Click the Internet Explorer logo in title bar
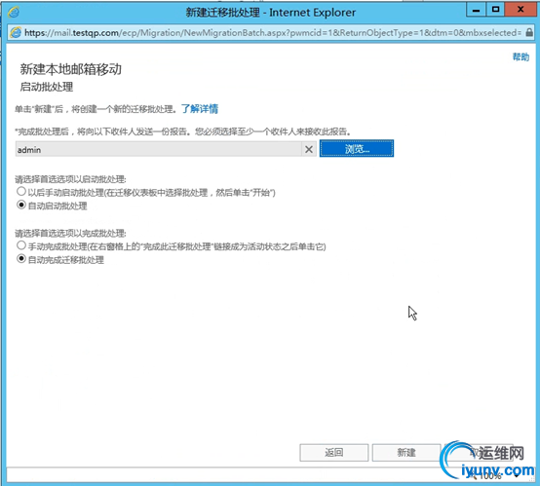This screenshot has width=540, height=486. tap(14, 13)
